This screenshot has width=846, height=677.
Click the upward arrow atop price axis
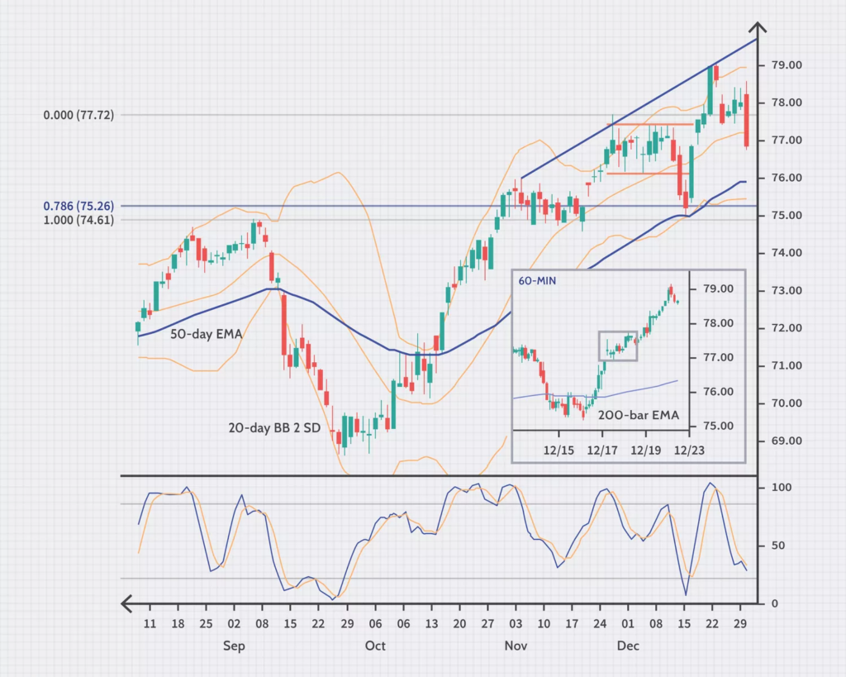(x=758, y=27)
